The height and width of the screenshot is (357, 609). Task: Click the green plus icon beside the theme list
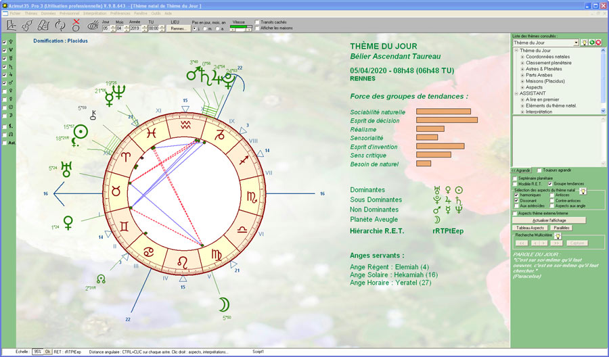point(591,43)
